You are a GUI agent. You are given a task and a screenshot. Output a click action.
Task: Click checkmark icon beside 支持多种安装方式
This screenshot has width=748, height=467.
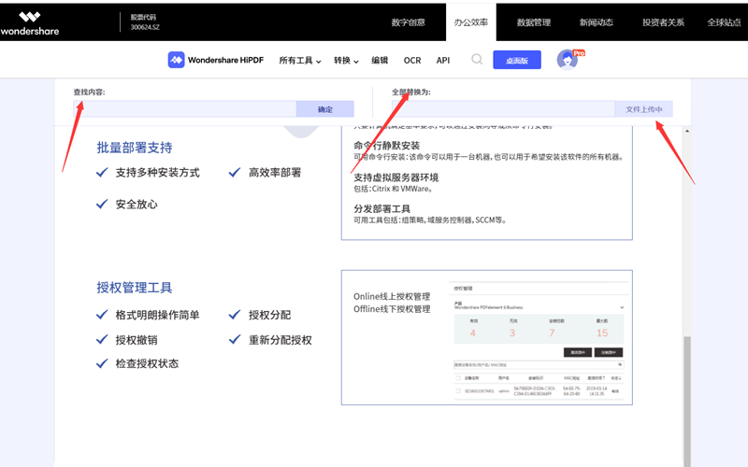coord(102,173)
